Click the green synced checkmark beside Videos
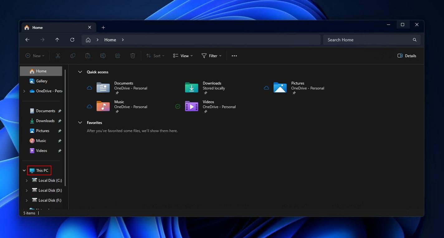The image size is (444, 238). coord(178,107)
